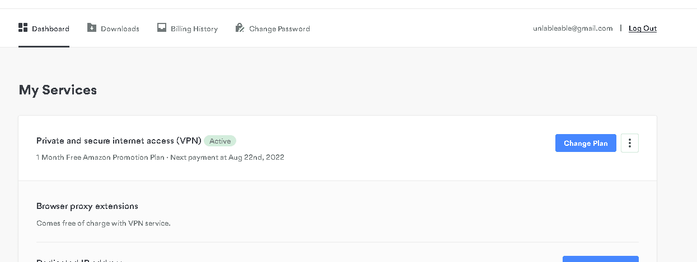Switch to the Downloads tab label
697x262 pixels.
coord(120,28)
